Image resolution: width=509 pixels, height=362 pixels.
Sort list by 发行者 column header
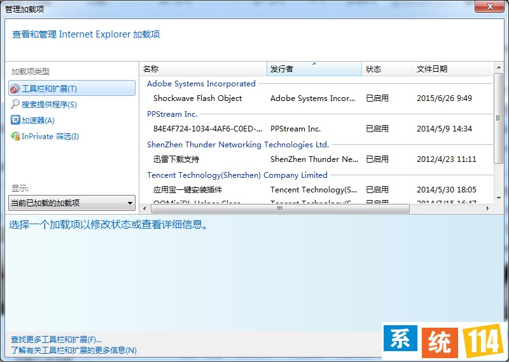[314, 69]
